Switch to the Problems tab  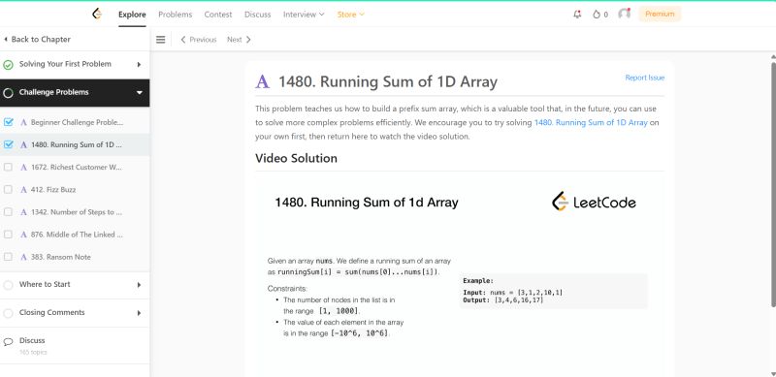[x=176, y=15]
